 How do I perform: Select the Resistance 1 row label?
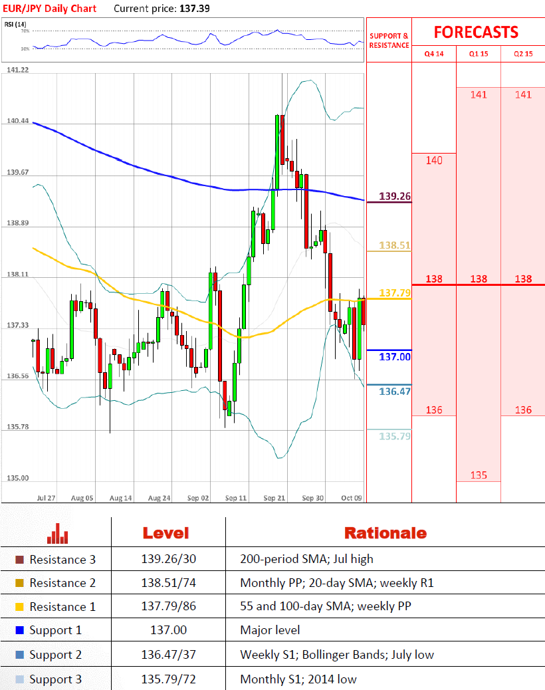pyautogui.click(x=62, y=607)
